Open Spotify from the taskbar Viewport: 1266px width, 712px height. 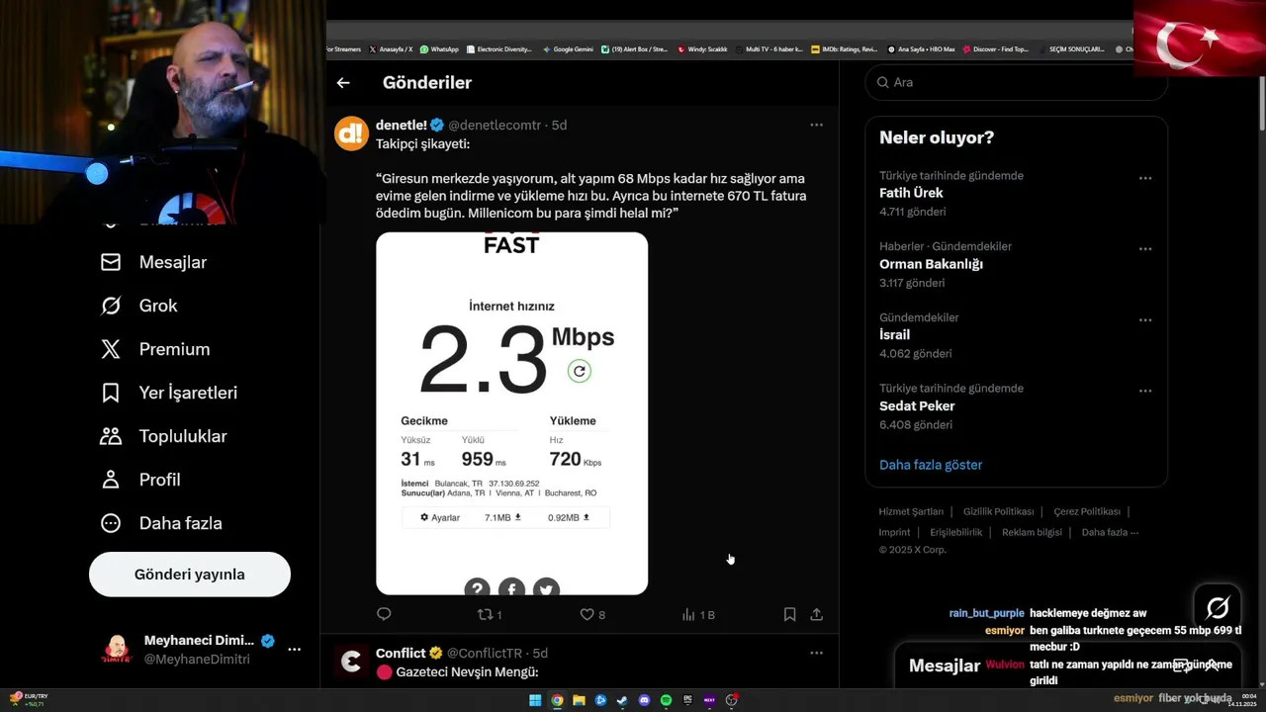pos(666,700)
